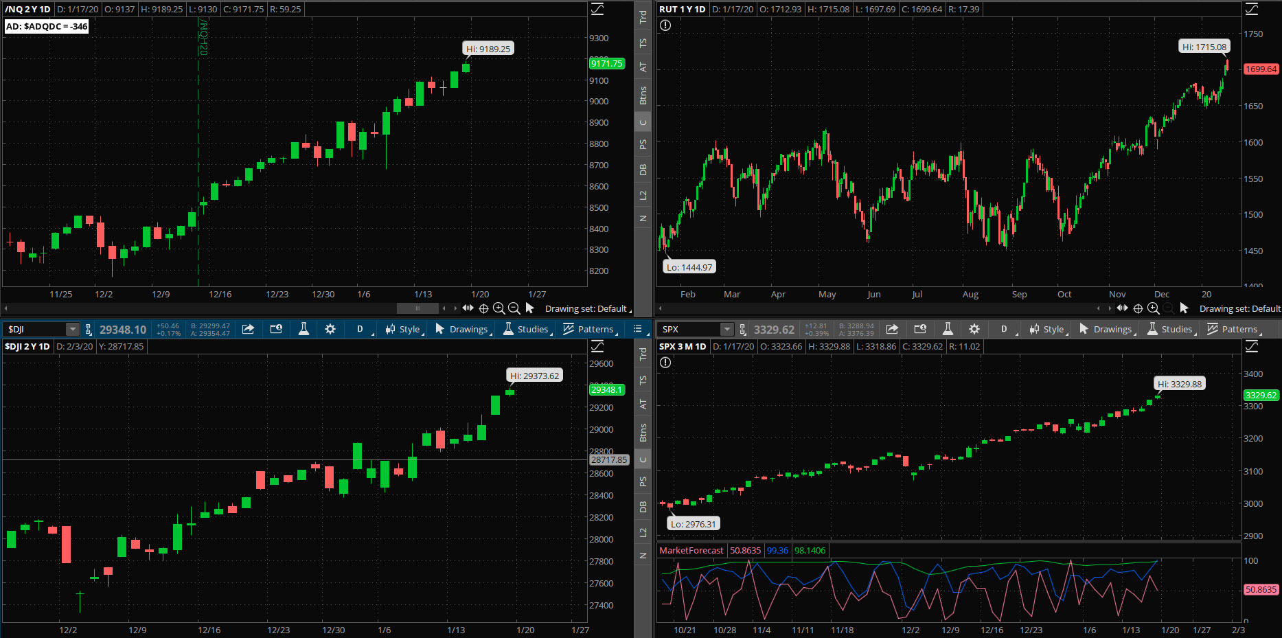Click the share icon in the $DJI chart toolbar
This screenshot has width=1282, height=638.
pos(248,329)
